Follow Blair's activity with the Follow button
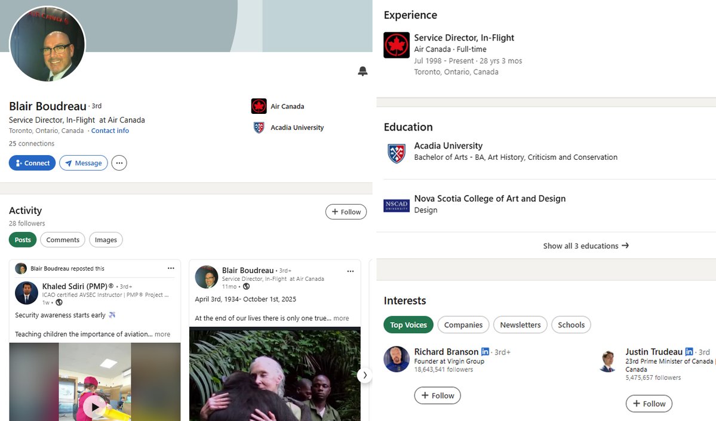The width and height of the screenshot is (716, 421). tap(346, 212)
